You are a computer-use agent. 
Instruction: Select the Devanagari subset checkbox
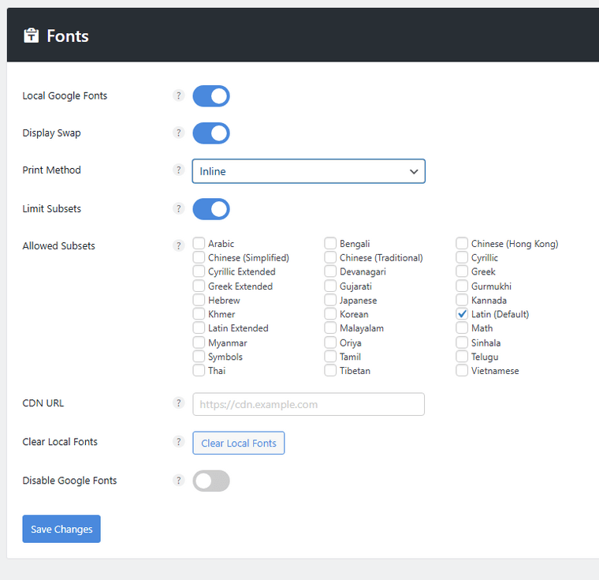330,271
